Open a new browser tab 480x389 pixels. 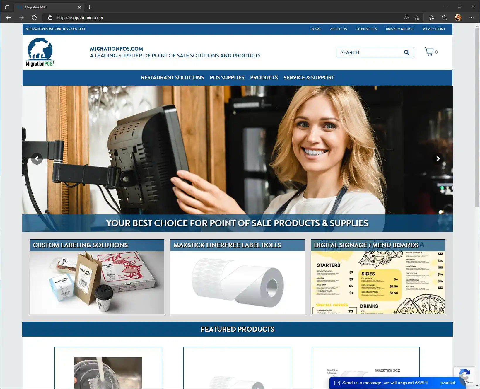90,7
